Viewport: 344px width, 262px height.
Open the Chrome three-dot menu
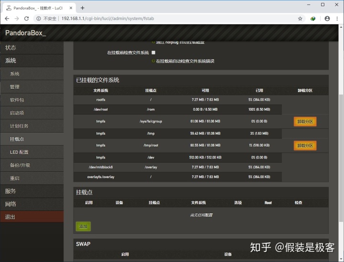coord(337,19)
